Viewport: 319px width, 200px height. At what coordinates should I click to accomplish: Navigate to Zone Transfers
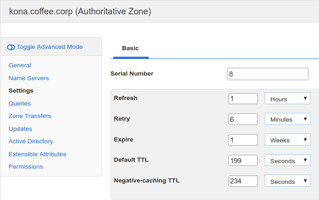pos(30,116)
